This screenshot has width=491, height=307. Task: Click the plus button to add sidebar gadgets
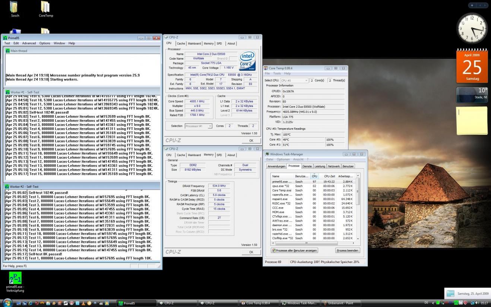[472, 5]
